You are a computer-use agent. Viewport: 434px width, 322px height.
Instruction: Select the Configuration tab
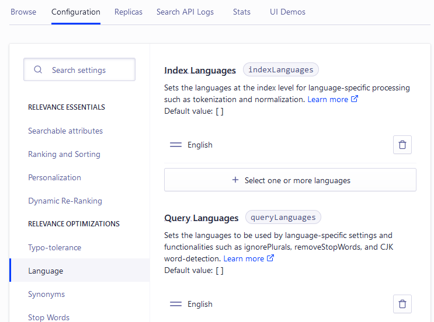[76, 12]
